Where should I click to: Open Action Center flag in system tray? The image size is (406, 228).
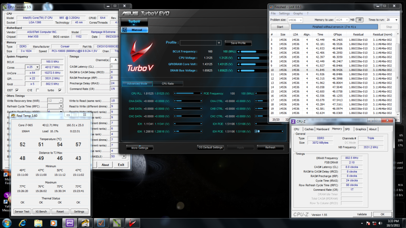pos(368,223)
